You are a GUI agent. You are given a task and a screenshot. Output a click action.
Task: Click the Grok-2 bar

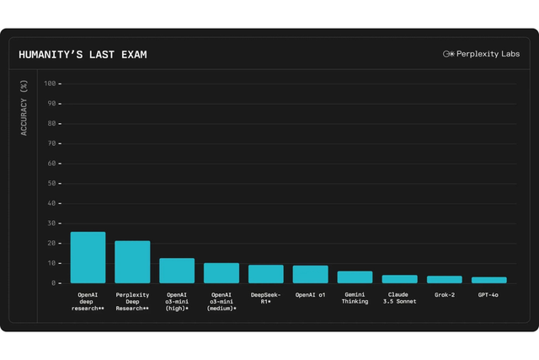[x=445, y=279]
